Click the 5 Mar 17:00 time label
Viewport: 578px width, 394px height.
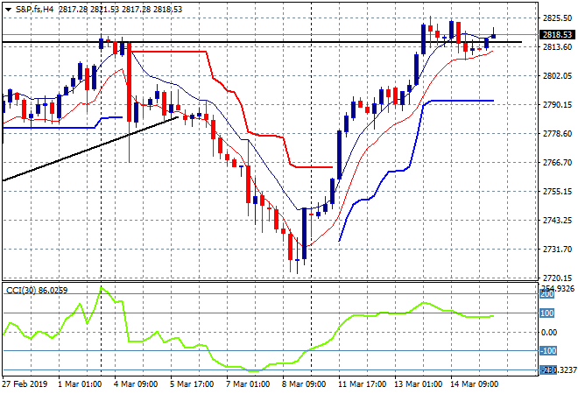click(x=192, y=384)
